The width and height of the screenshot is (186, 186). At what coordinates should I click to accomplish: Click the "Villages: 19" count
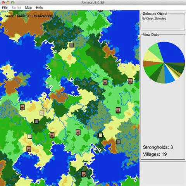[x=155, y=154]
